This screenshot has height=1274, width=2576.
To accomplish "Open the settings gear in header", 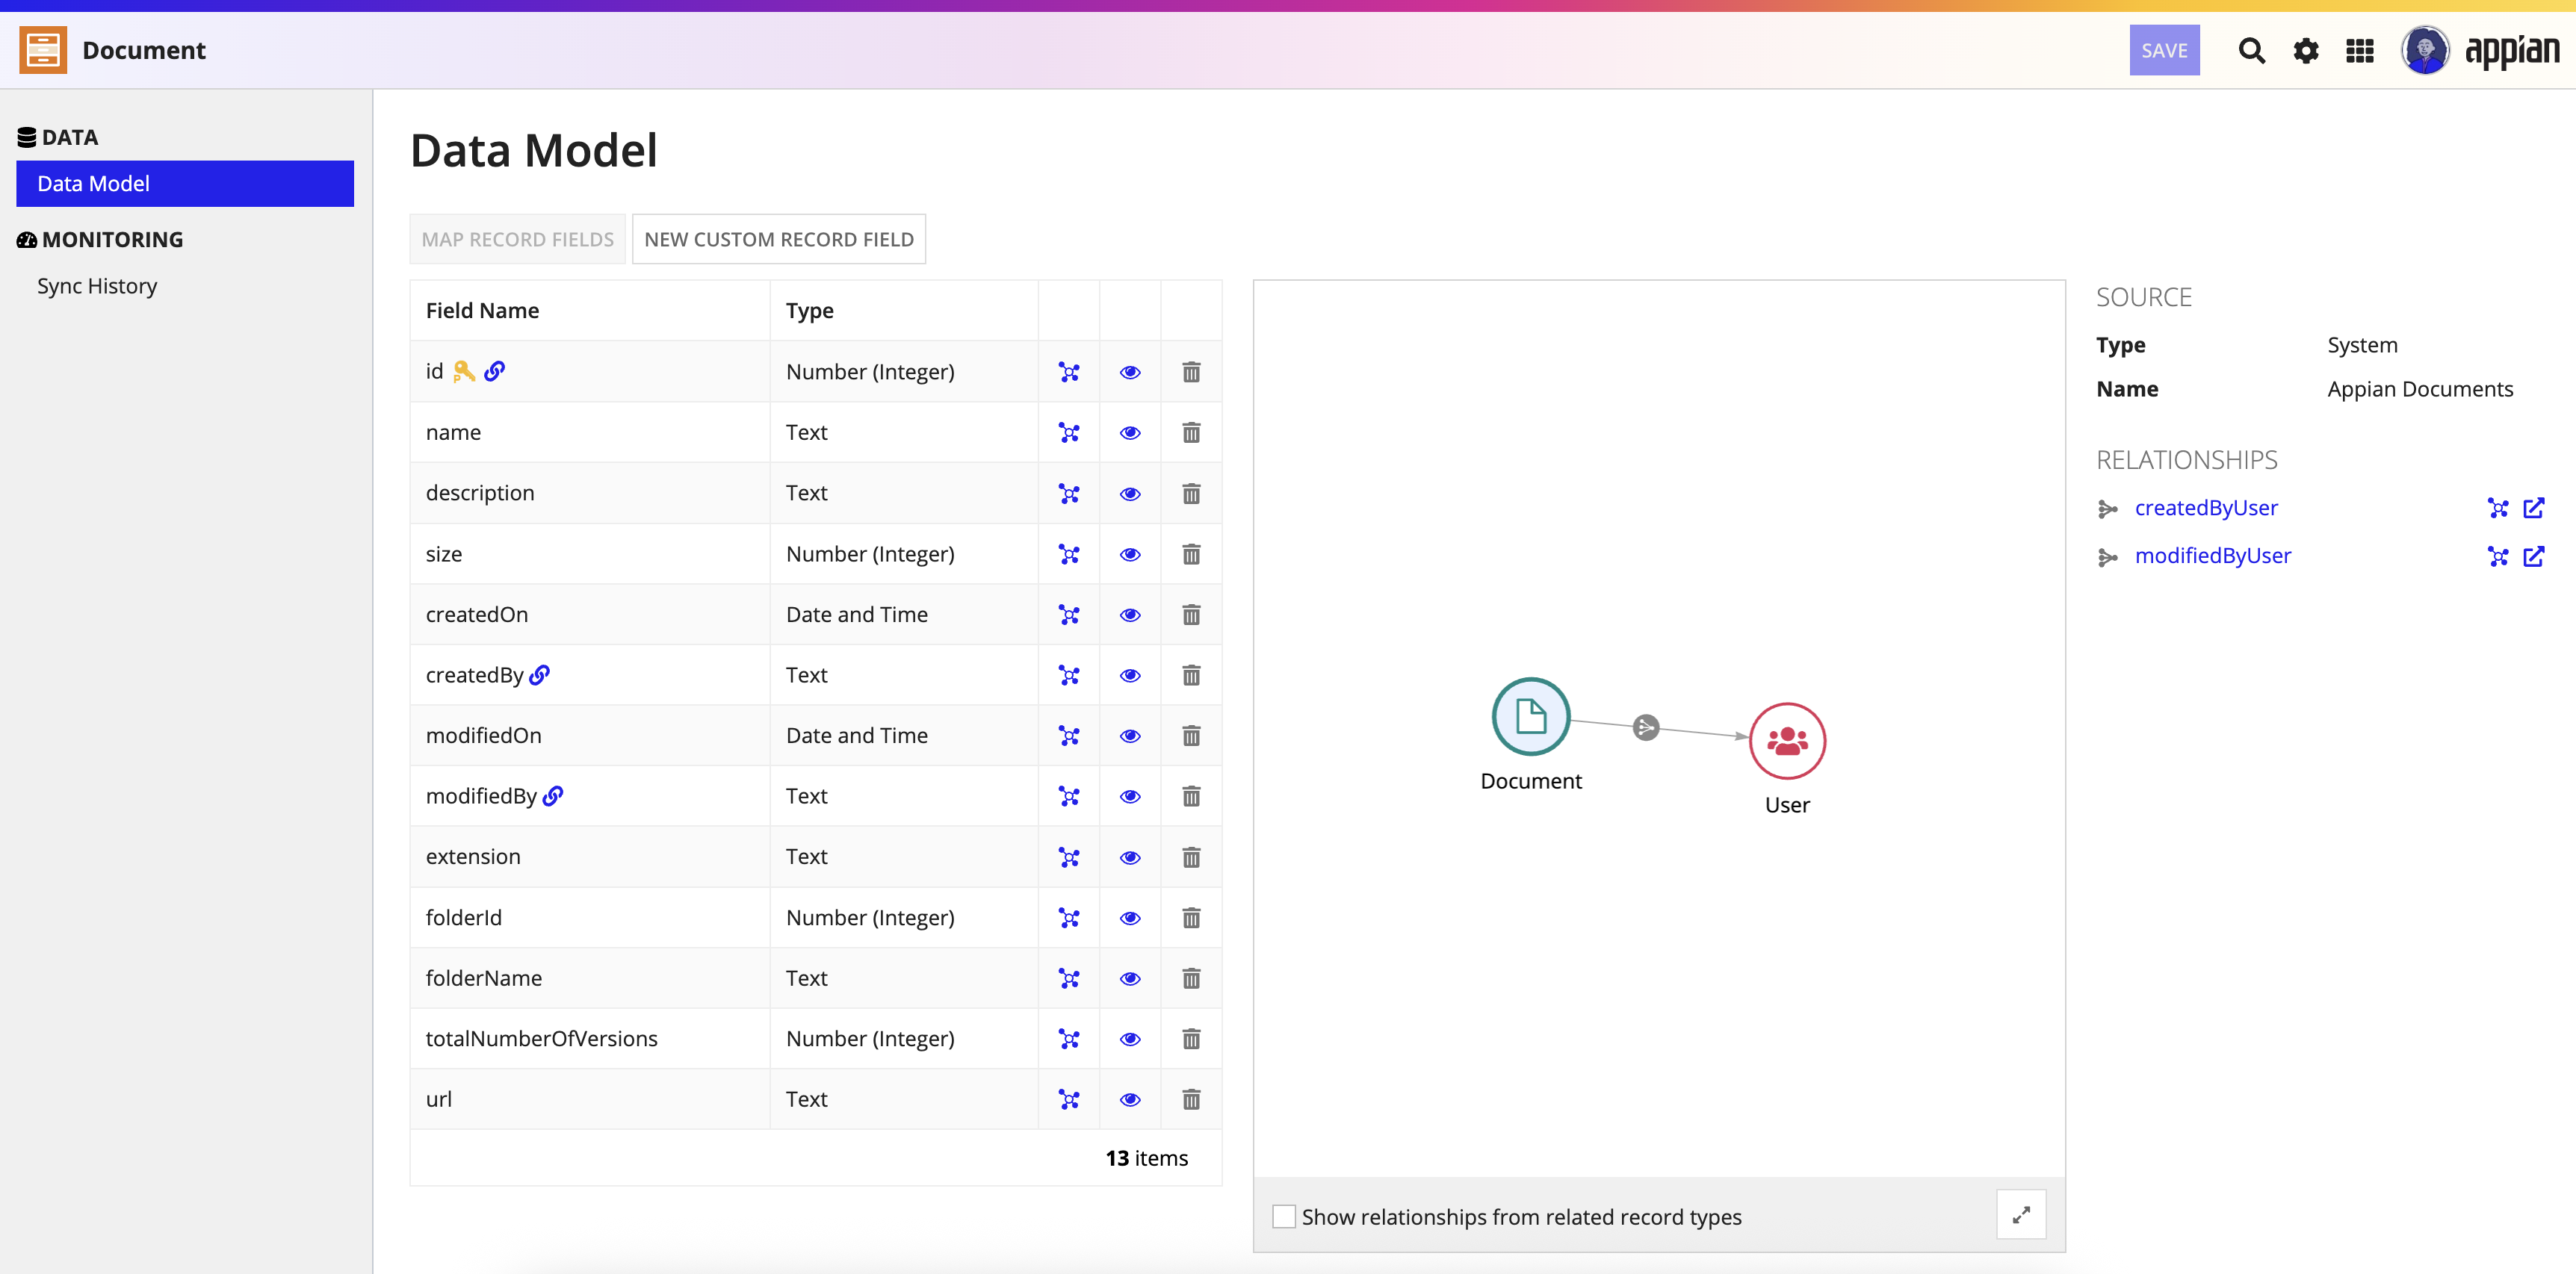I will (x=2306, y=50).
